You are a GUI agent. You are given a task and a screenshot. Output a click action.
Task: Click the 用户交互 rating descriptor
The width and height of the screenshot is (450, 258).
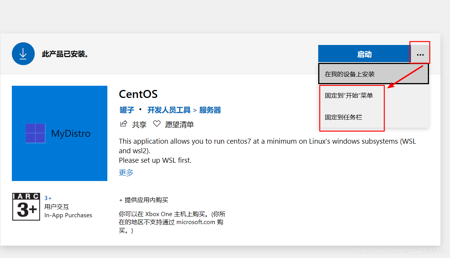pos(57,207)
